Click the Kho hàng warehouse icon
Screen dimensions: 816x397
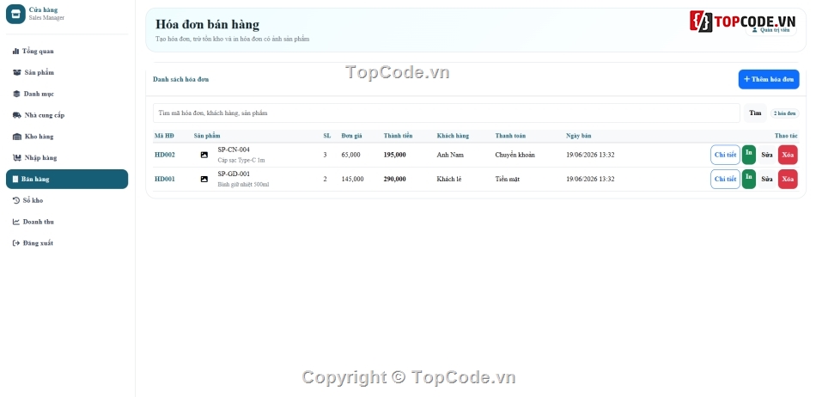16,137
